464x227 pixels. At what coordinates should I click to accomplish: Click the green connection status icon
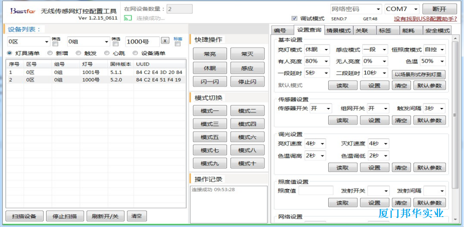coord(128,18)
